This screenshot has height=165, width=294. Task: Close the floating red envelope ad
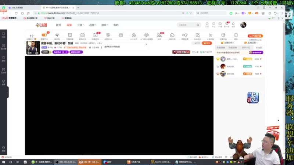pyautogui.click(x=278, y=121)
